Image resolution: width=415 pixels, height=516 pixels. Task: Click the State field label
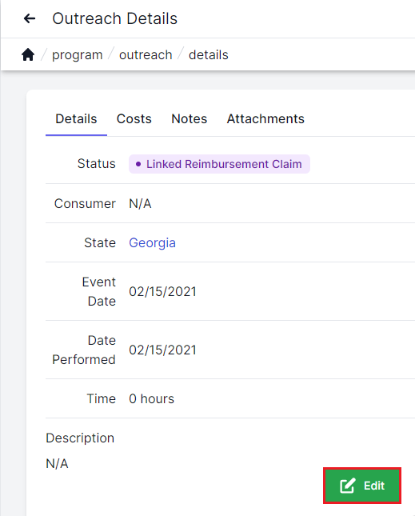point(100,243)
